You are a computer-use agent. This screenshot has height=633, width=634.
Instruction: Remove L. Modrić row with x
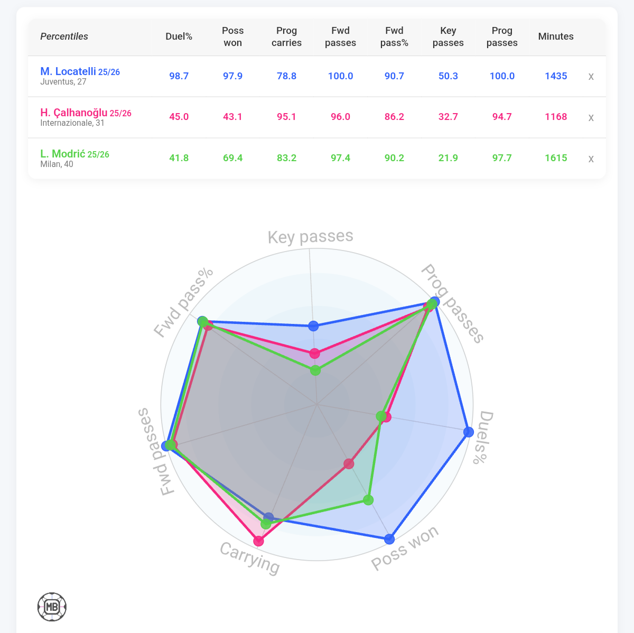591,159
